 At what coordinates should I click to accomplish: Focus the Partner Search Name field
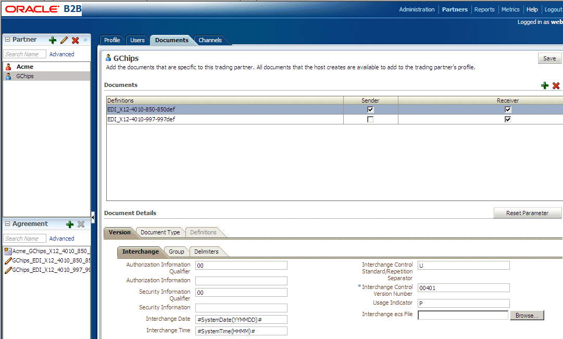[x=25, y=54]
